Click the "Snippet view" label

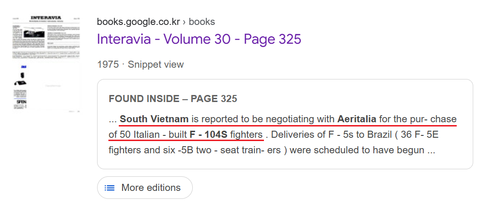pos(156,64)
